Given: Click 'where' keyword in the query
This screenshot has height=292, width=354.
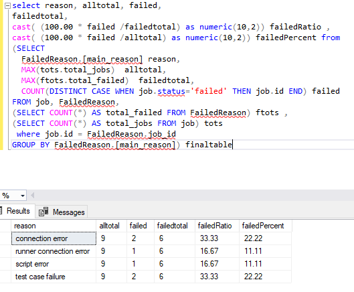Looking at the screenshot, I should (x=28, y=134).
